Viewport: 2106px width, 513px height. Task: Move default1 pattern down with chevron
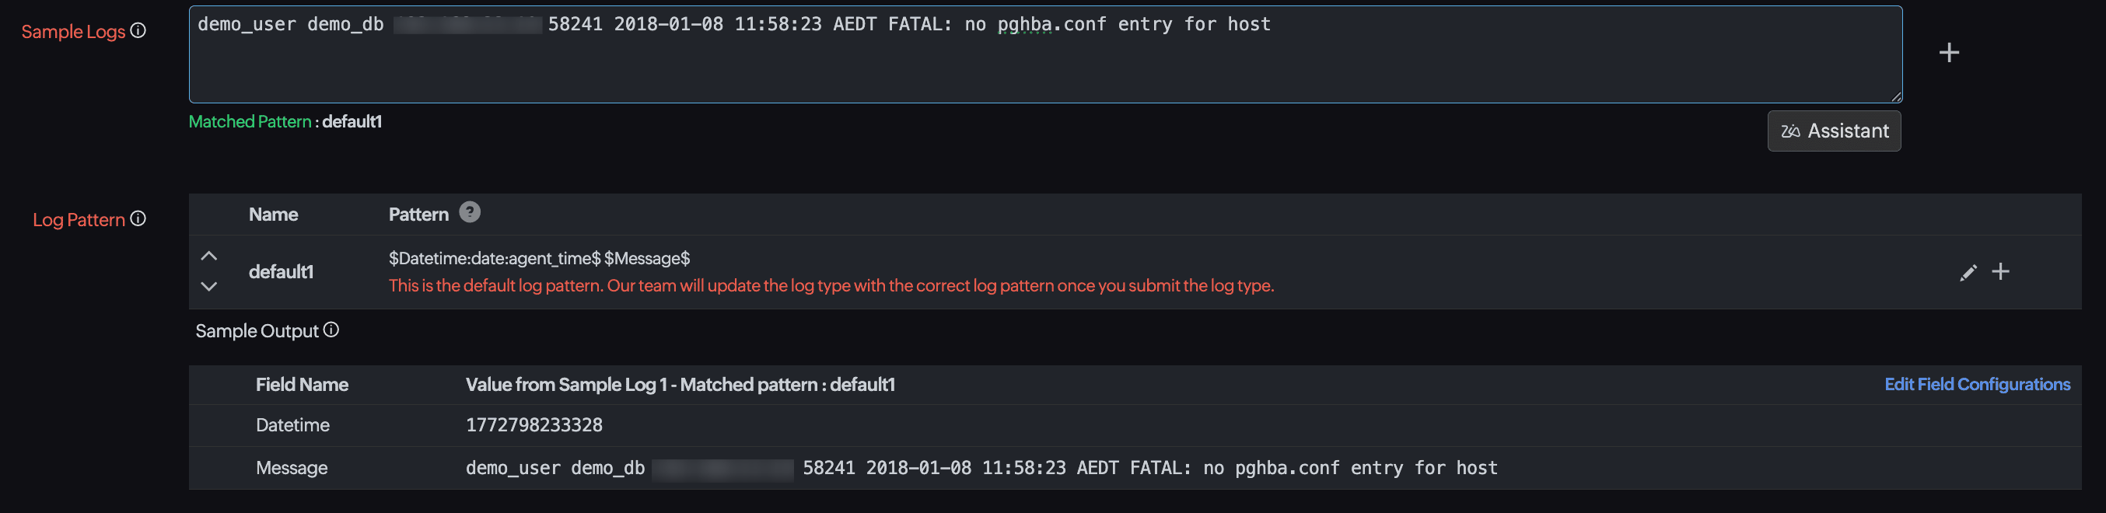point(209,287)
